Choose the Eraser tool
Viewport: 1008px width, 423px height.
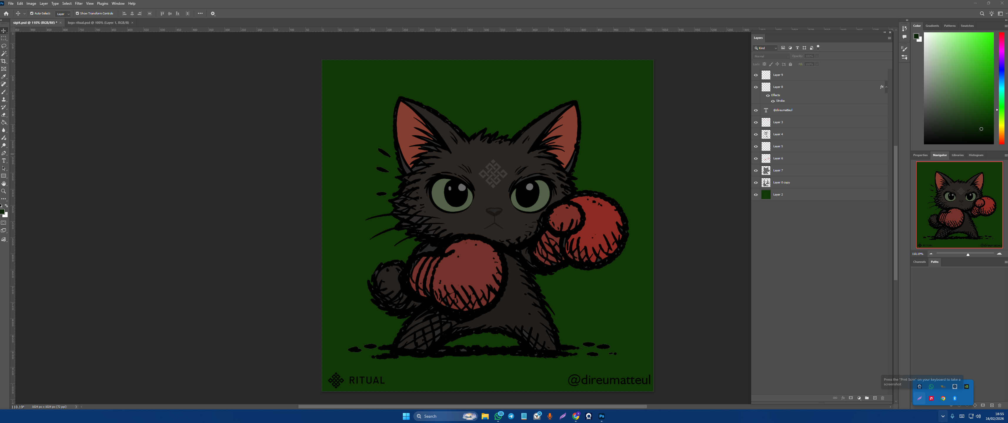(x=4, y=115)
